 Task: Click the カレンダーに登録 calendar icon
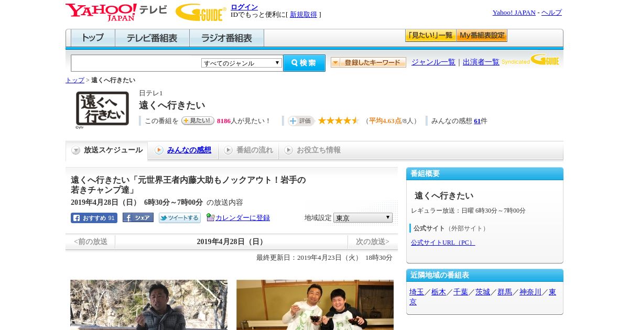pyautogui.click(x=210, y=217)
